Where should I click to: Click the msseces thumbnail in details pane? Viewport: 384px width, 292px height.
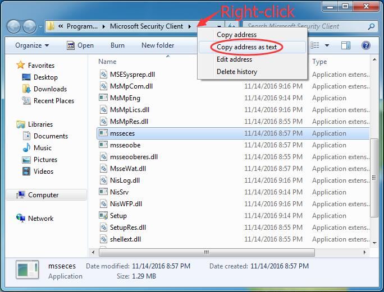pyautogui.click(x=28, y=270)
